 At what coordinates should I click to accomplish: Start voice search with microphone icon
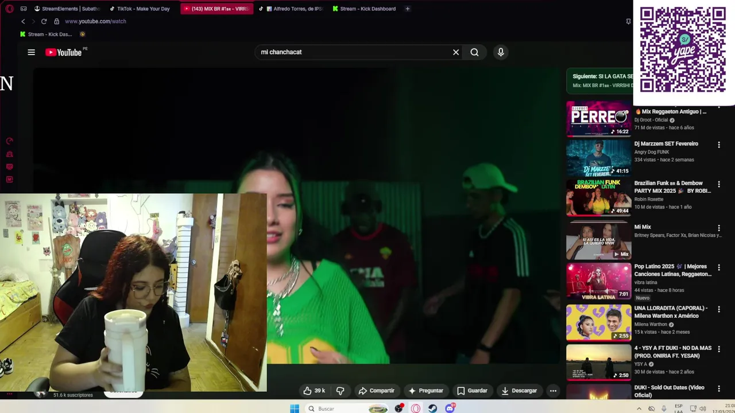pyautogui.click(x=501, y=52)
